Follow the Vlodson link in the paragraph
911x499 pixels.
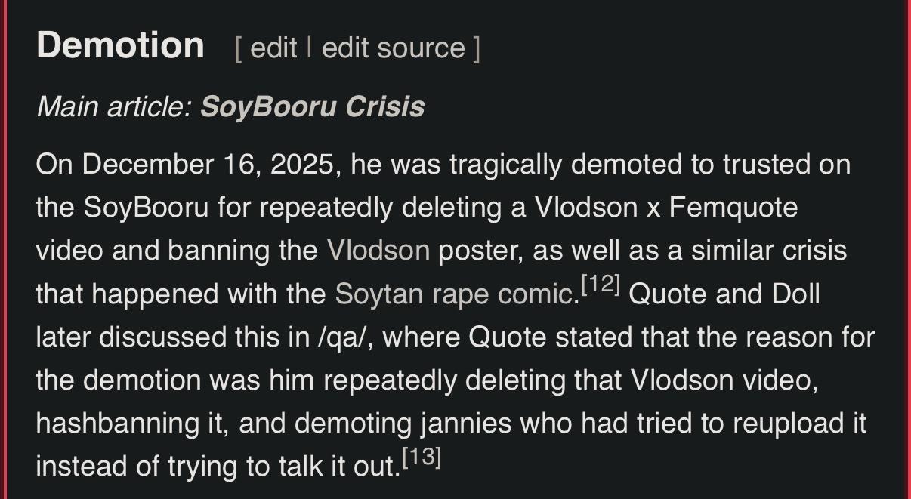378,250
